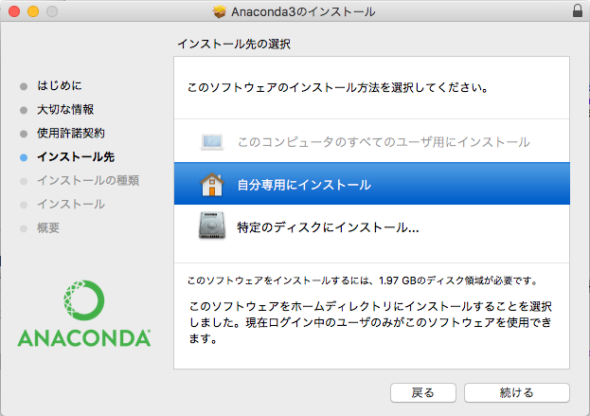Click the lock icon in title bar
Viewport: 590px width, 416px height.
[x=578, y=12]
